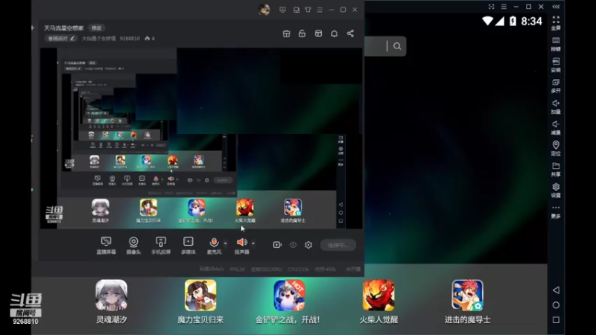The height and width of the screenshot is (335, 596).
Task: Open 按键 keyboard mapping
Action: (x=556, y=44)
